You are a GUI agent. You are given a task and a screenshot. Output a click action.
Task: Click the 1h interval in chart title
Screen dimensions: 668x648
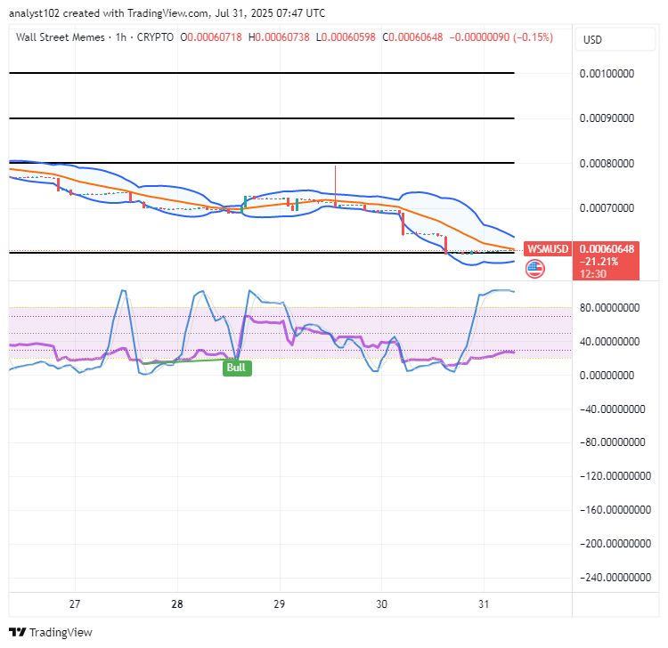121,37
